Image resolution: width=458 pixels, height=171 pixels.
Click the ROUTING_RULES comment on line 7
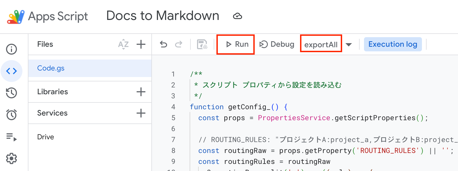pos(328,140)
